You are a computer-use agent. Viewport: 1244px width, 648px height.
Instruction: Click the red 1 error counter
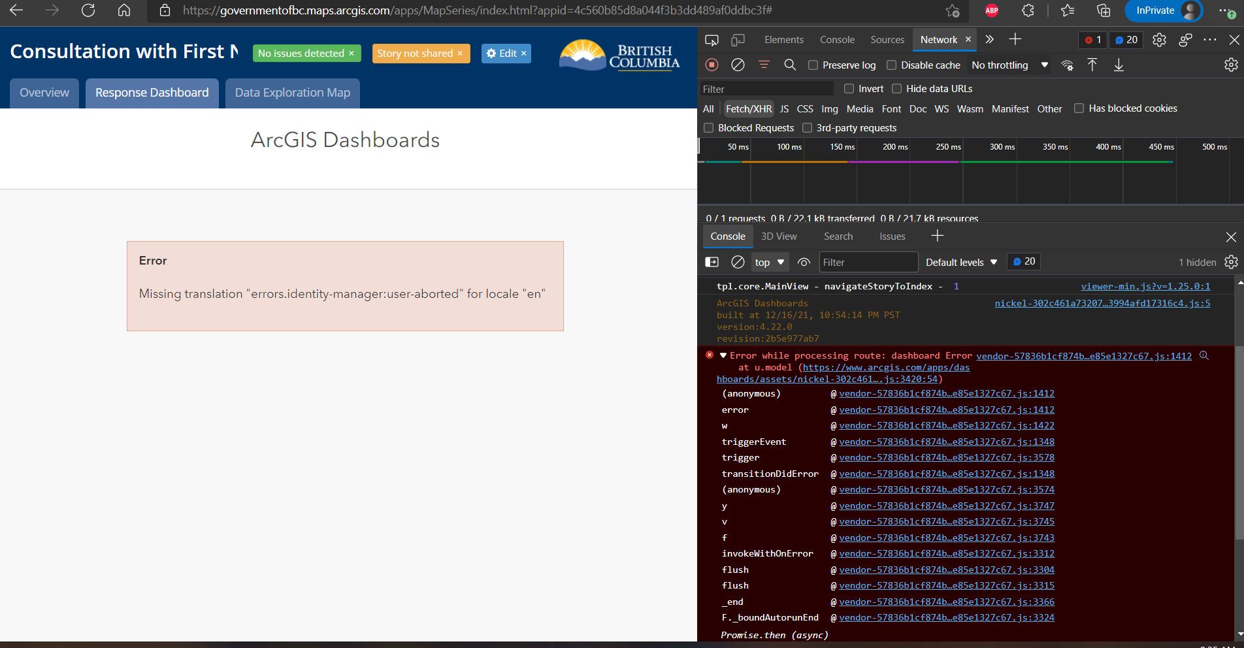[x=1093, y=40]
